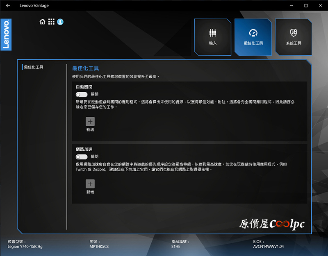Click the back arrow in the title bar

click(x=8, y=6)
